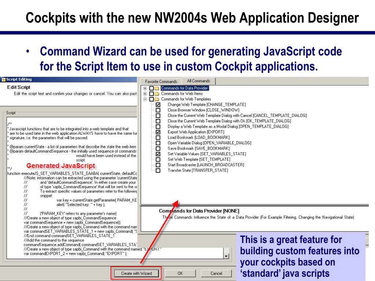Select the Commands for Web Items label
This screenshot has width=375, height=281.
(x=182, y=94)
